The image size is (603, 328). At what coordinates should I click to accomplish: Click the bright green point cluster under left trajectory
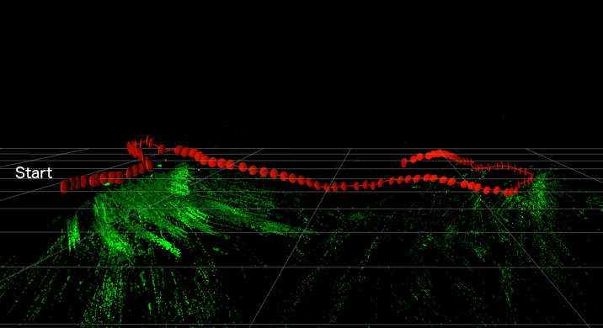[x=180, y=178]
